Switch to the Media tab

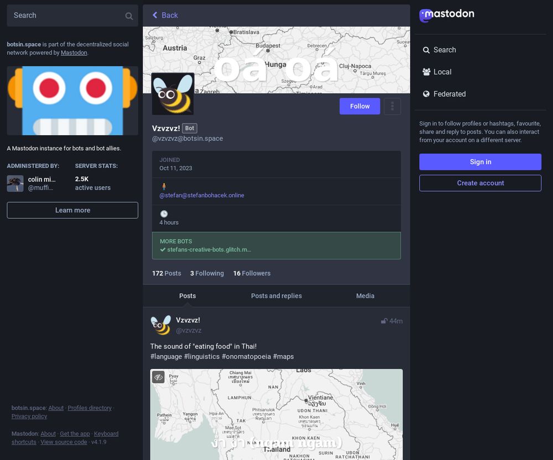[x=366, y=296]
